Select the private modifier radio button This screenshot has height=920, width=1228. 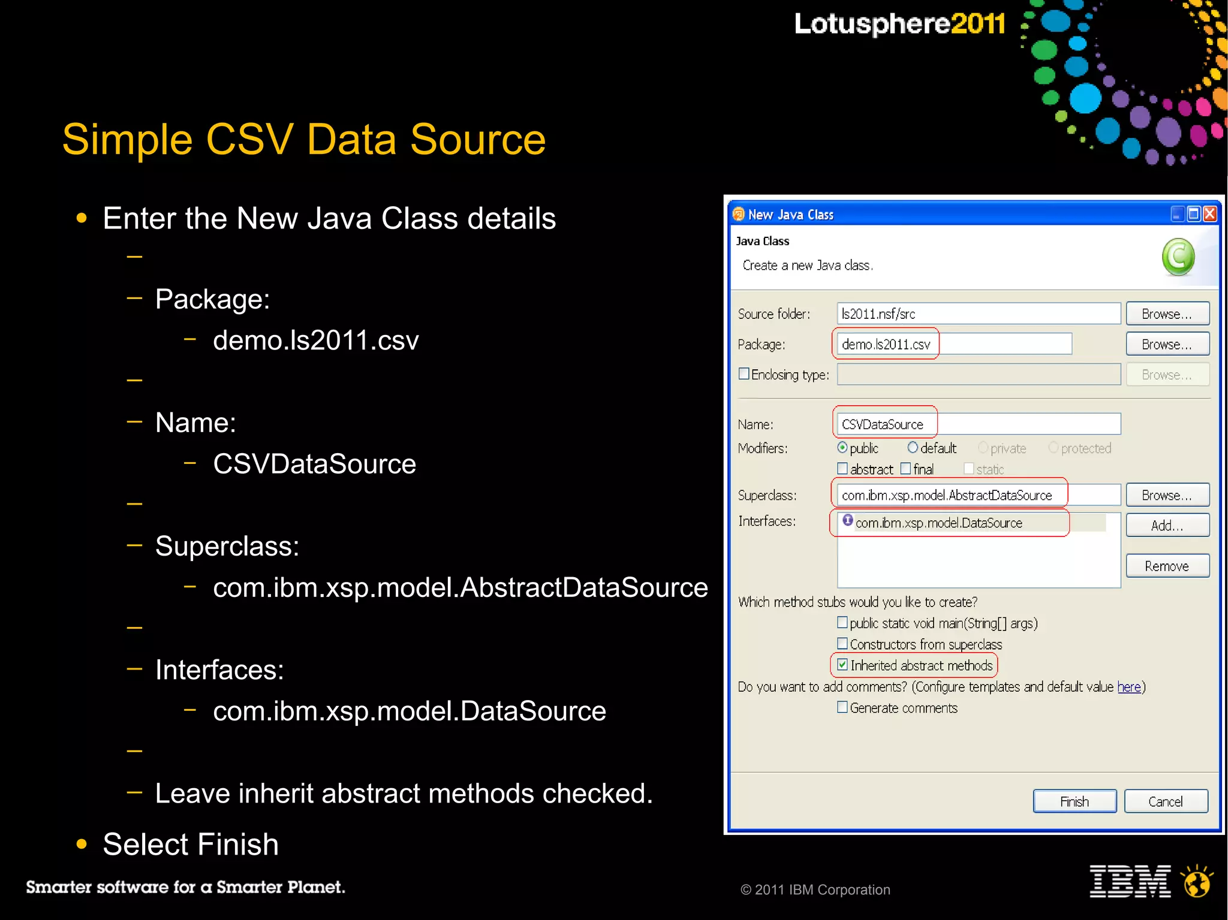point(983,448)
